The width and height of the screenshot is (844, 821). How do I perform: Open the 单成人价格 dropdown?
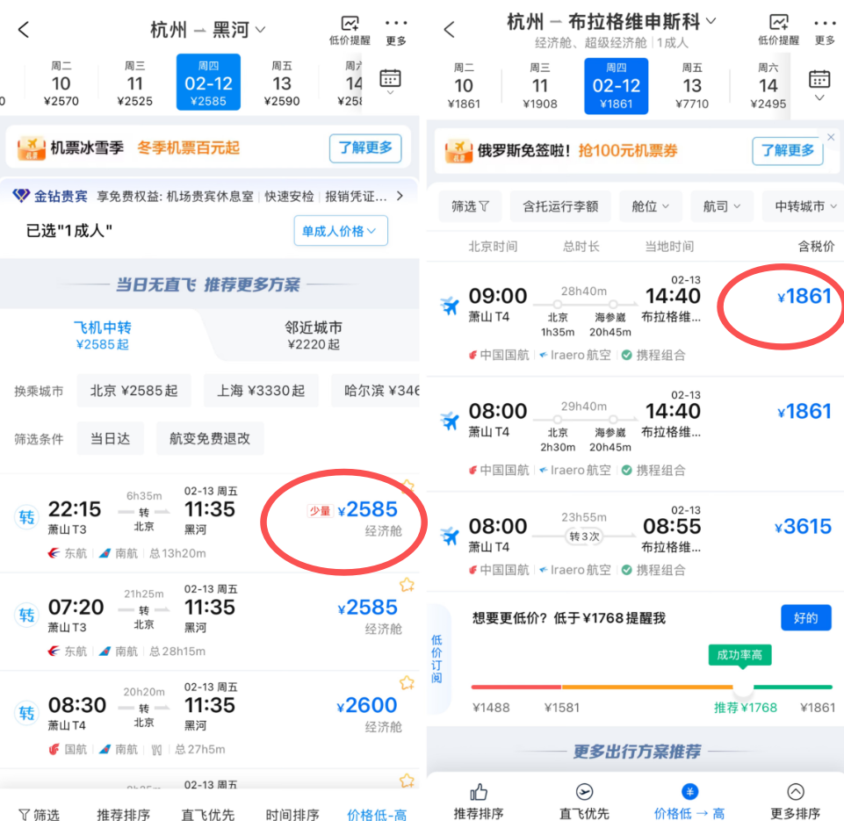coord(340,228)
